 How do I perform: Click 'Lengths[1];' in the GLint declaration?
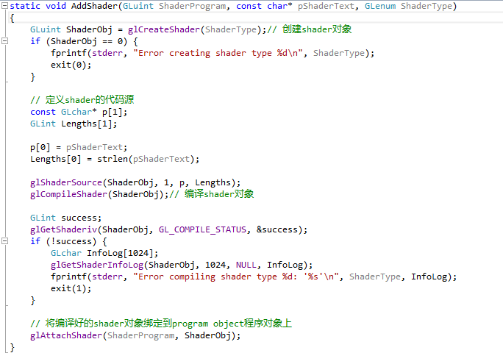tap(89, 124)
